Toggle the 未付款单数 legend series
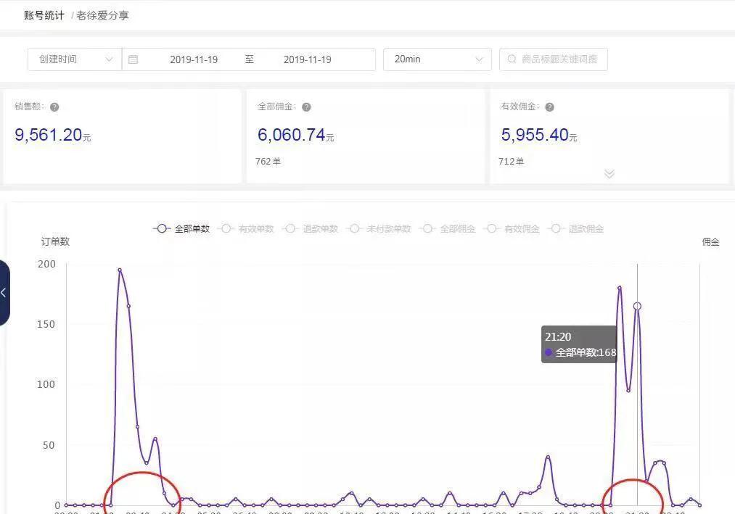 355,228
